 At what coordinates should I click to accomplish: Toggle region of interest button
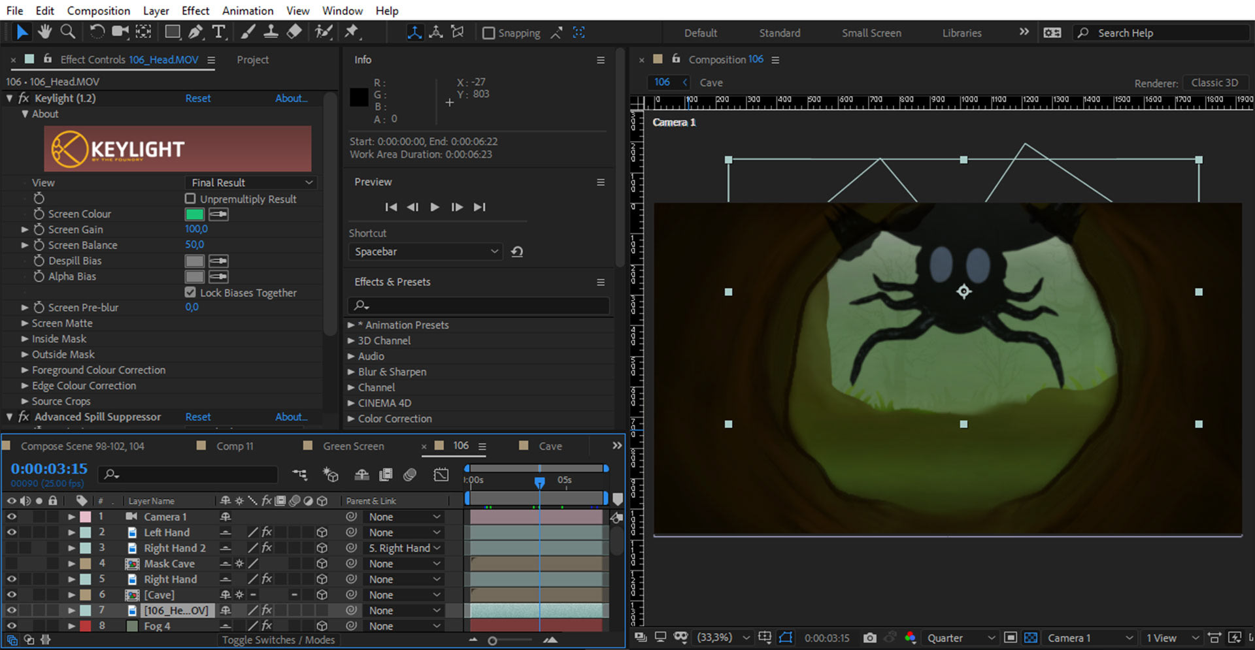click(1011, 638)
